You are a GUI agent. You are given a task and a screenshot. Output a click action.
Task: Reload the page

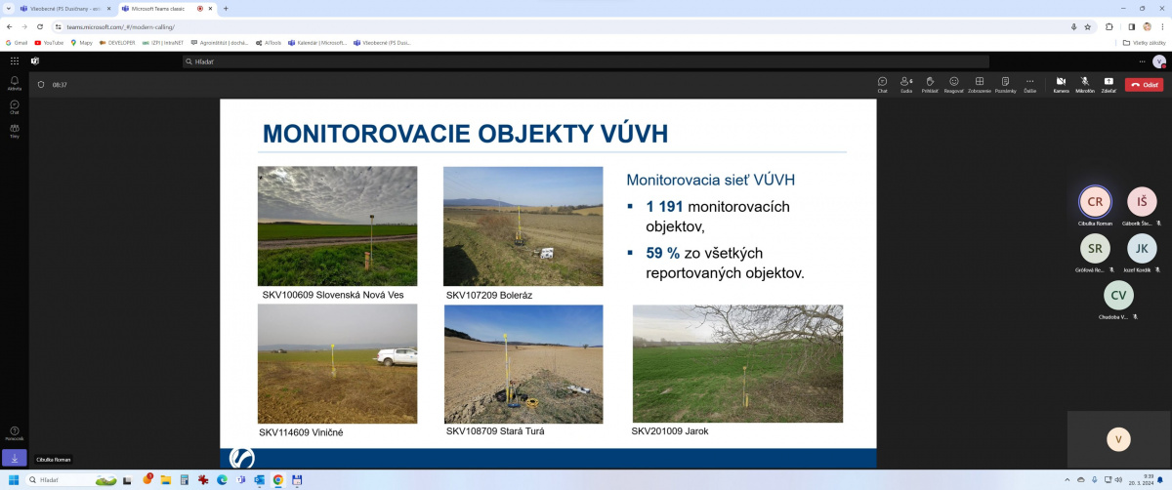(40, 27)
